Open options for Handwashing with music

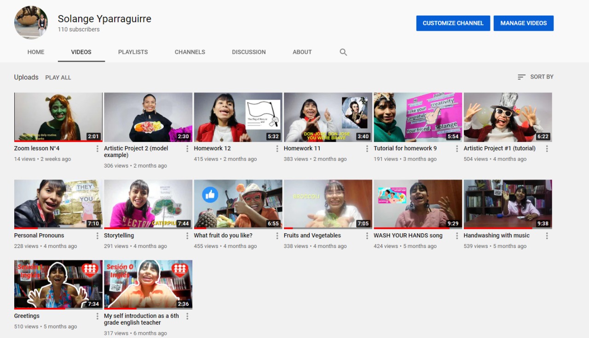click(547, 236)
